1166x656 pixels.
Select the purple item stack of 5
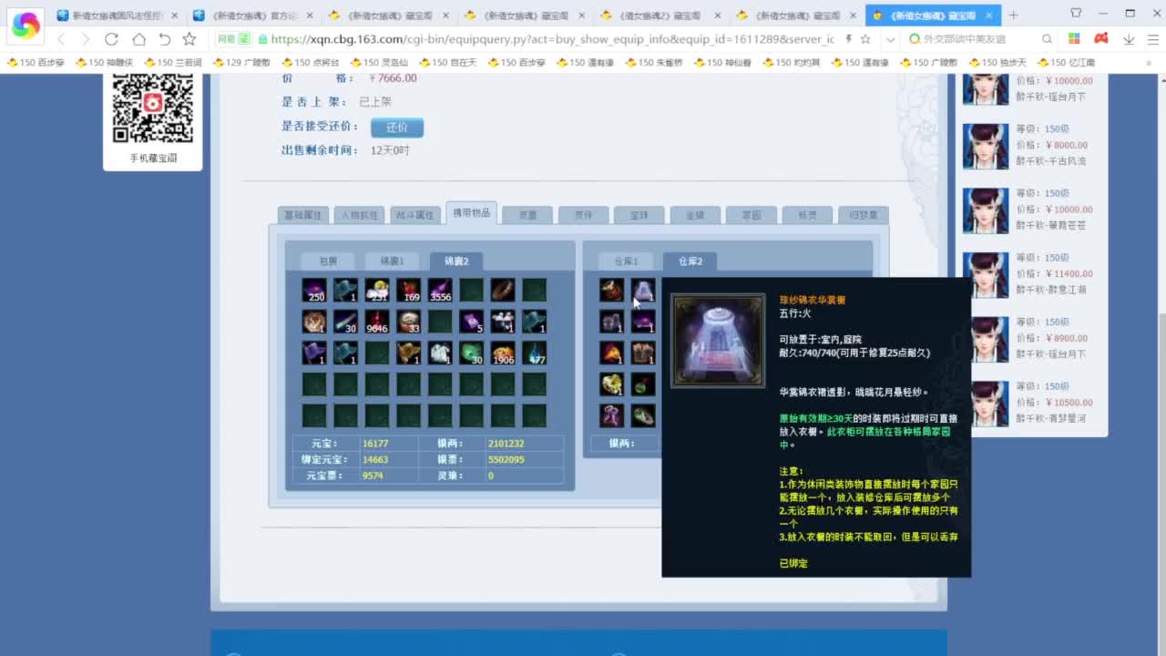tap(472, 322)
